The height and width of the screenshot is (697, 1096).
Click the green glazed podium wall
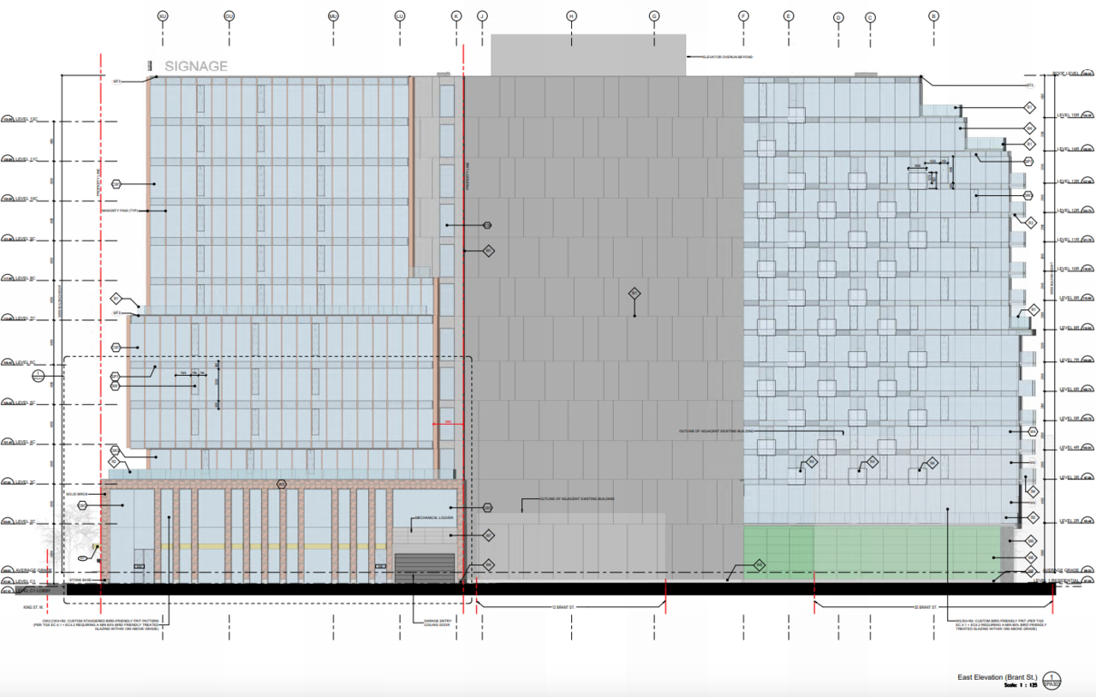pos(872,554)
